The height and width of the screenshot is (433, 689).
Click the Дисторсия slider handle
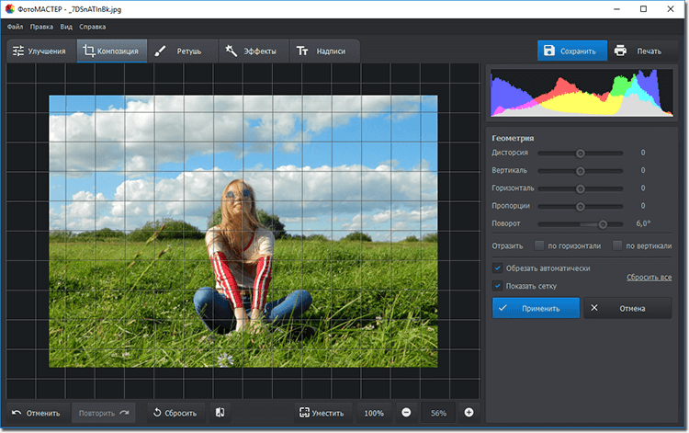click(580, 154)
